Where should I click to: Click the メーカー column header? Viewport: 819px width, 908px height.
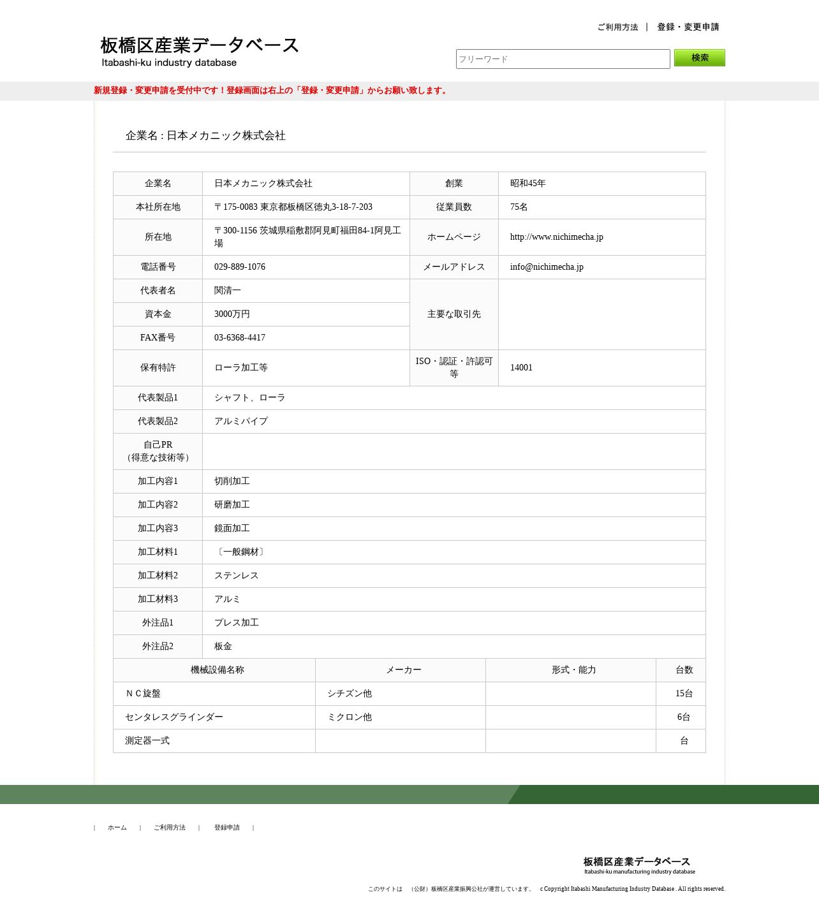point(401,670)
